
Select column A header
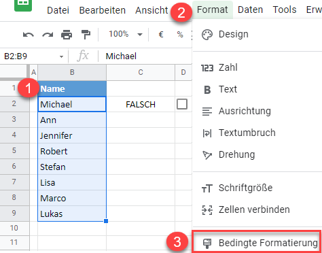tap(33, 73)
